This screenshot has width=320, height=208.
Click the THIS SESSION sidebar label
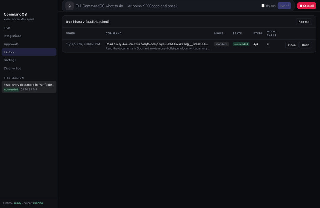tap(14, 78)
